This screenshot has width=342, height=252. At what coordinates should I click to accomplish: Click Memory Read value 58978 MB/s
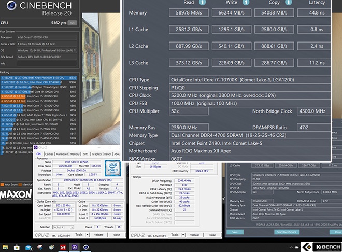(189, 12)
